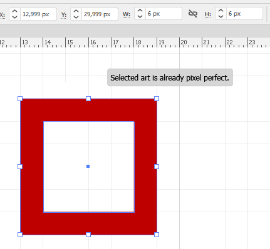
Task: Click the top-left selection handle
Action: [20, 99]
